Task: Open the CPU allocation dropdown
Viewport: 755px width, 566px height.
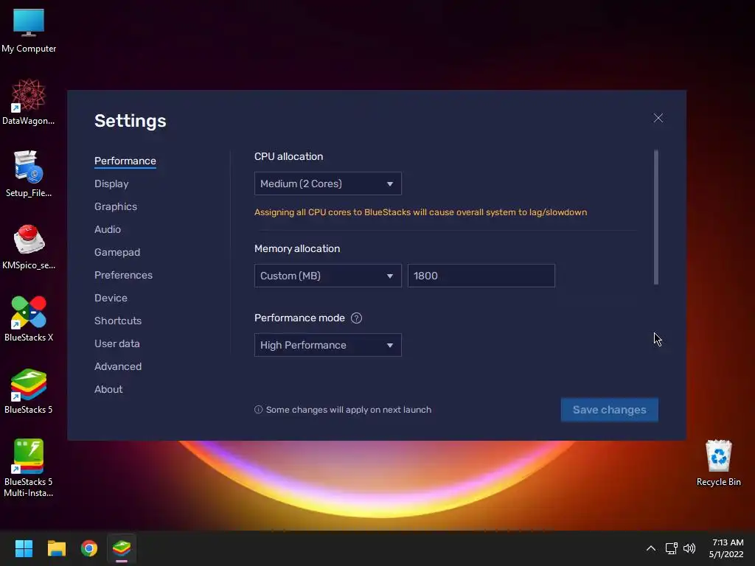Action: point(328,184)
